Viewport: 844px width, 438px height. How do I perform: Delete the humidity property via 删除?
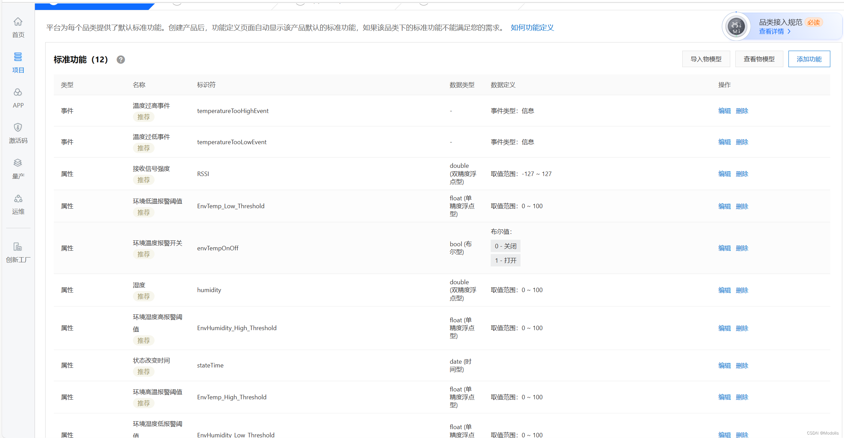742,290
